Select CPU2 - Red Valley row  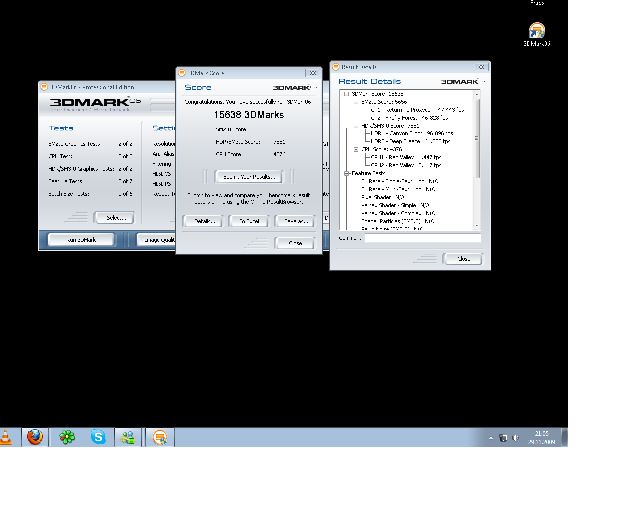406,165
